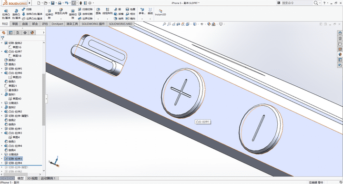Choose the 包覆 wrap tool
Viewport: 343px width, 184px height.
(131, 10)
